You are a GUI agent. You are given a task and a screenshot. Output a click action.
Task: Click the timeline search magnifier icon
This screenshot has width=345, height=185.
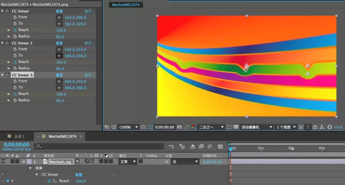pos(38,146)
